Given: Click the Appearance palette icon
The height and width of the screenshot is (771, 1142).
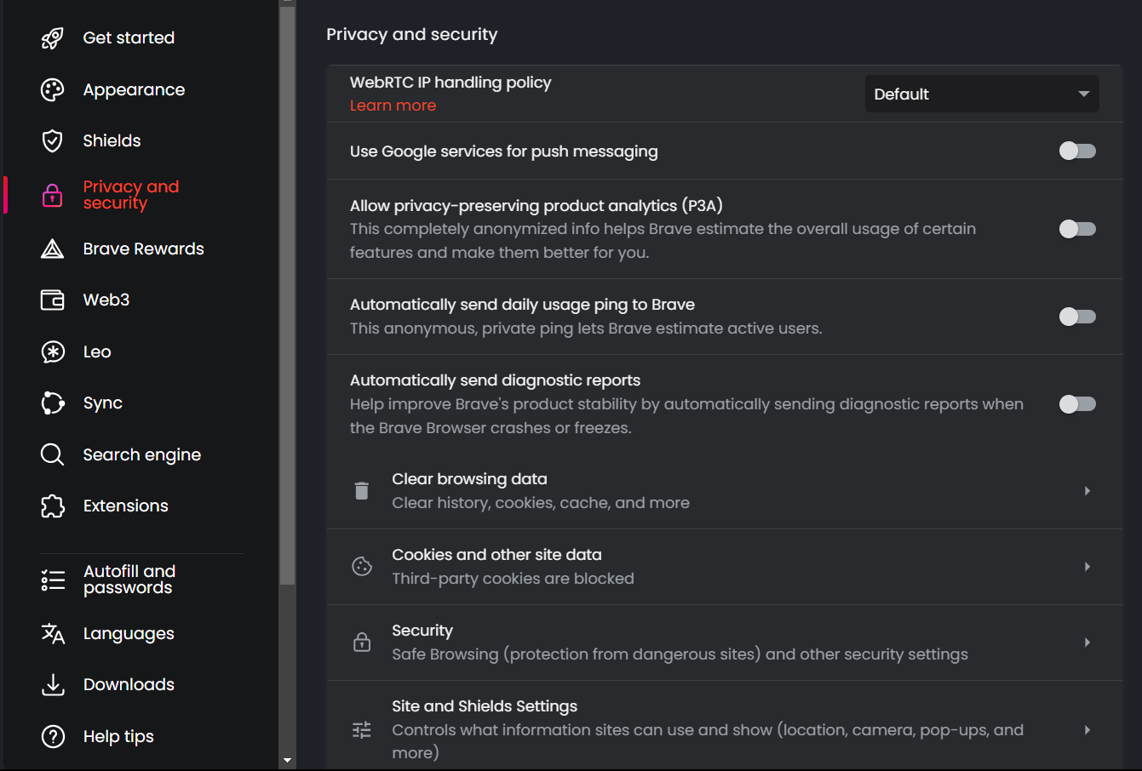Looking at the screenshot, I should click(53, 90).
